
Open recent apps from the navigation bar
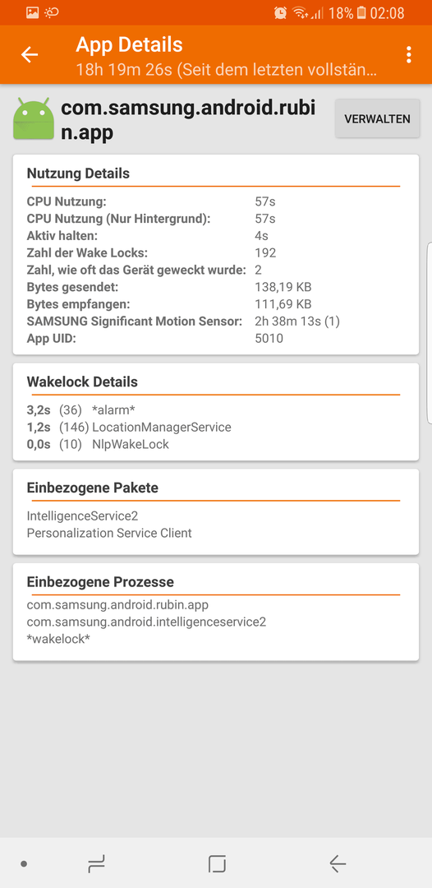[96, 863]
